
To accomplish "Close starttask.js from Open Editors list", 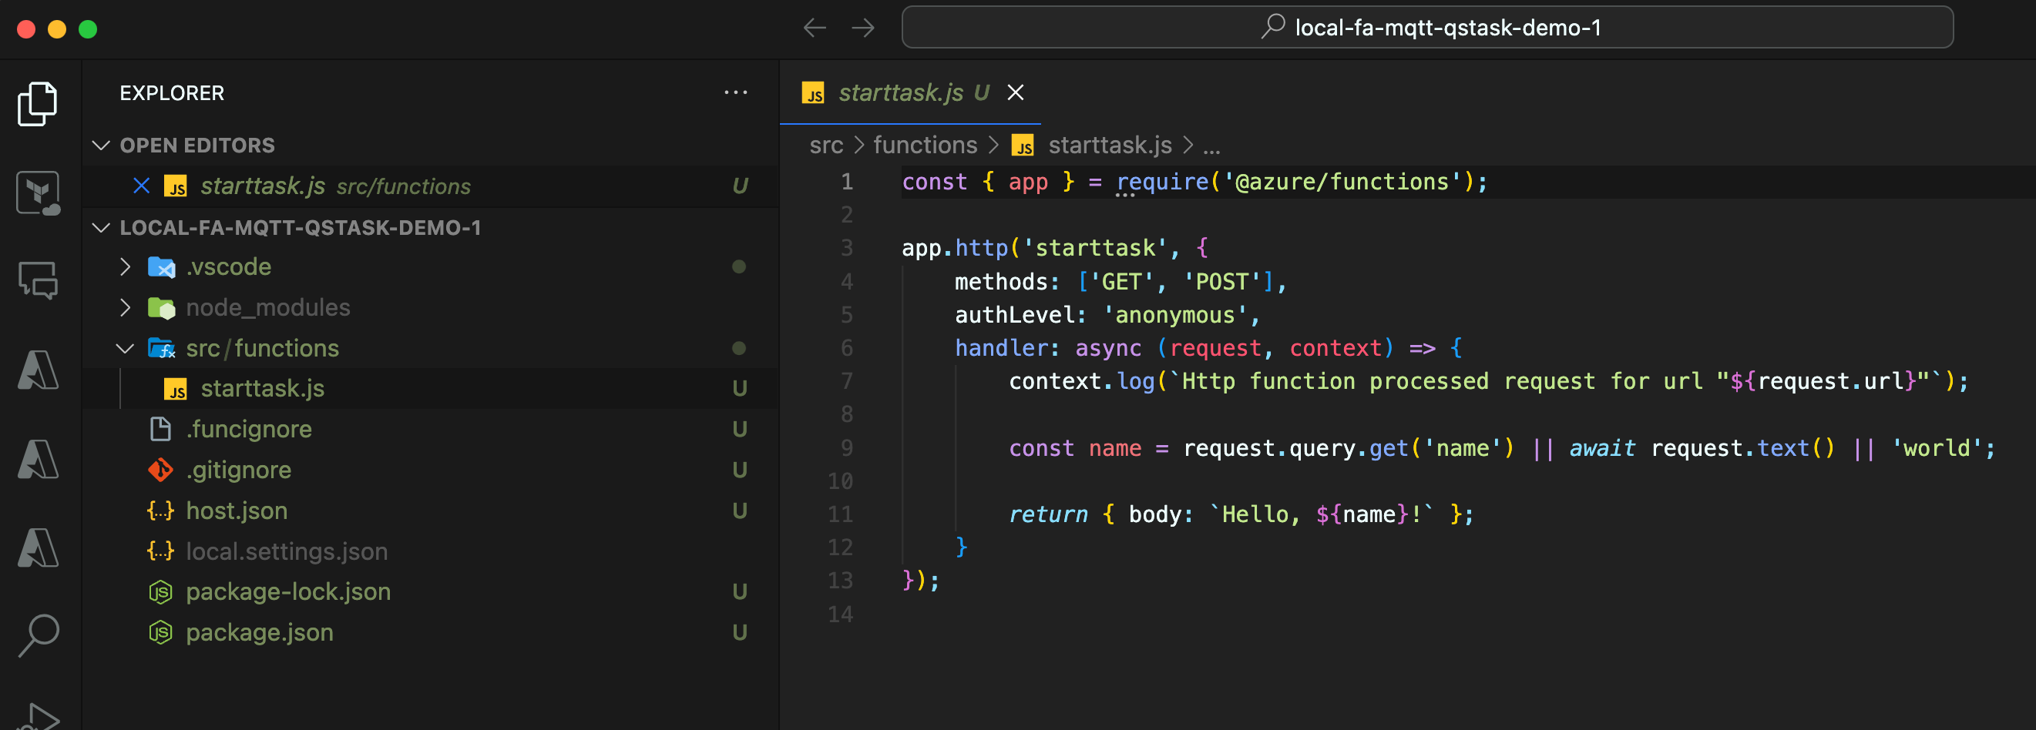I will click(142, 186).
